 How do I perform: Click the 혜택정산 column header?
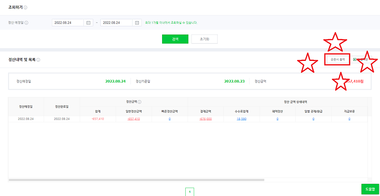[x=277, y=112]
